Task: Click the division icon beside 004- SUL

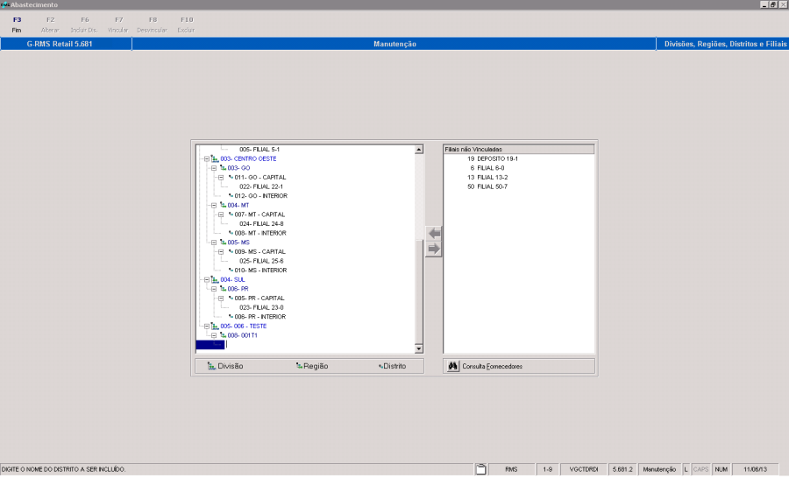Action: pos(215,279)
